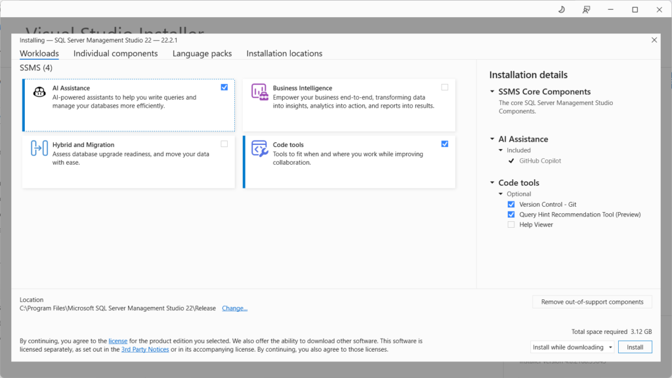
Task: Collapse the Code tools installation details
Action: (493, 182)
